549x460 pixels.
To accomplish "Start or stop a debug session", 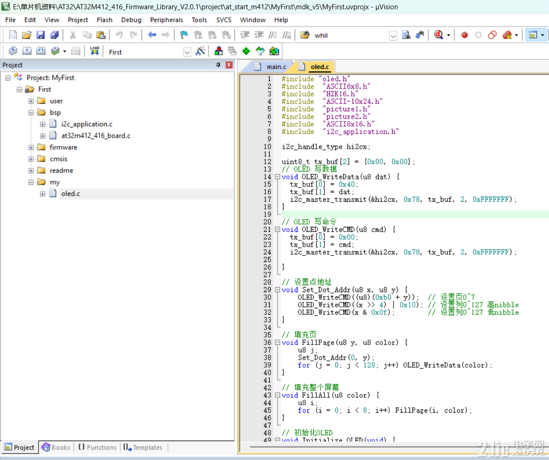I will click(439, 35).
